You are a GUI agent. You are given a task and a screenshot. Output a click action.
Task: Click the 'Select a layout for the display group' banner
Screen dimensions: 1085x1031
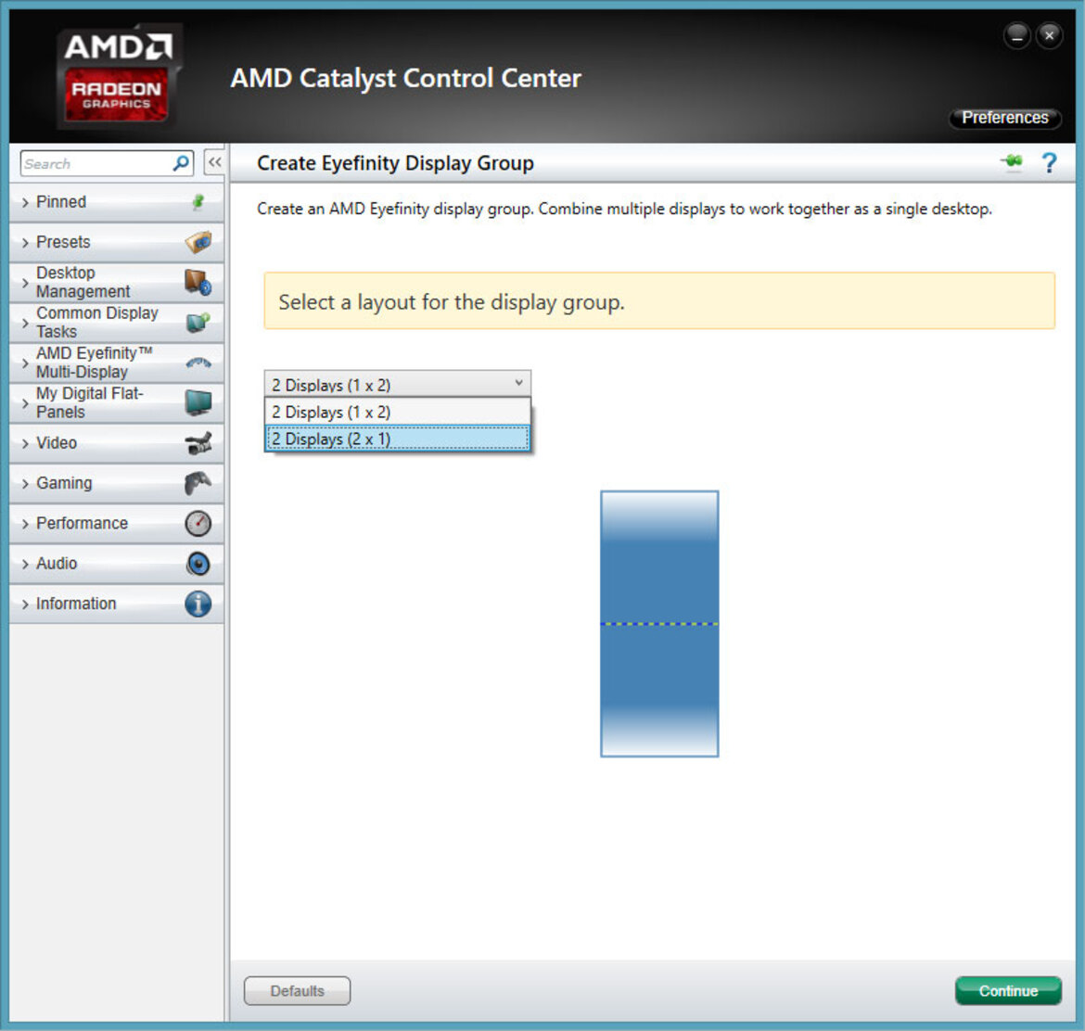pos(659,301)
